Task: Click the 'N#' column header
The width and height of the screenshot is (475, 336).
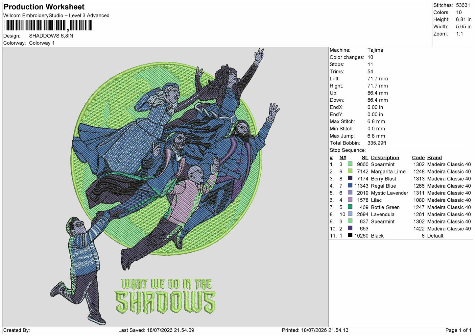Action: [343, 158]
